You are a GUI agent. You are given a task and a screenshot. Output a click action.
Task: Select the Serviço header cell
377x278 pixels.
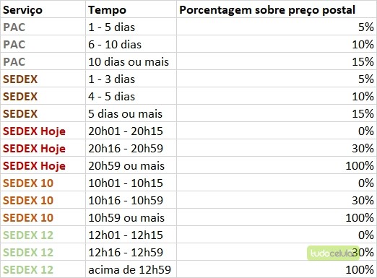point(43,9)
